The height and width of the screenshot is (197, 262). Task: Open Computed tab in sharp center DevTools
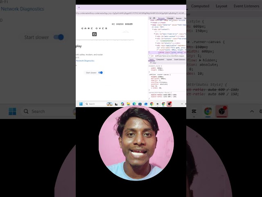click(160, 60)
